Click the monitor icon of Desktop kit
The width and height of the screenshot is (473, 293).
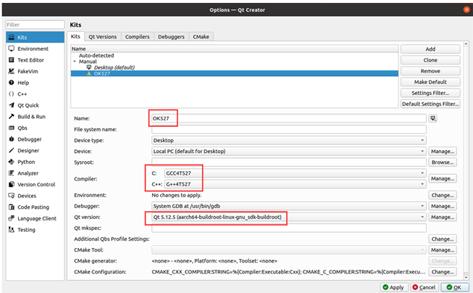click(x=89, y=67)
